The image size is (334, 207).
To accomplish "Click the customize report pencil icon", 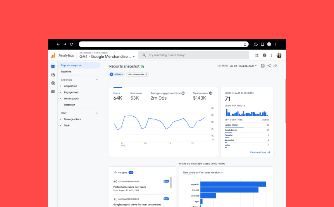I will coord(263,66).
